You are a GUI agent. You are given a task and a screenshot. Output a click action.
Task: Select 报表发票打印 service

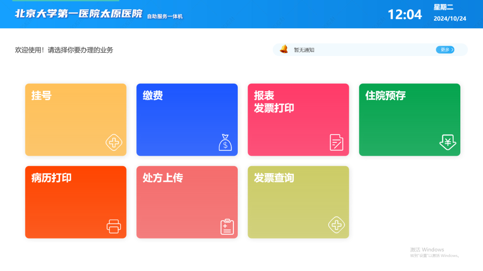pos(298,120)
